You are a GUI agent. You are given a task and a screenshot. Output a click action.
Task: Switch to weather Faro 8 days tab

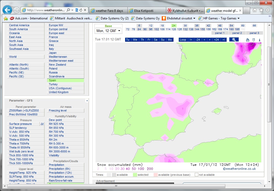point(109,11)
